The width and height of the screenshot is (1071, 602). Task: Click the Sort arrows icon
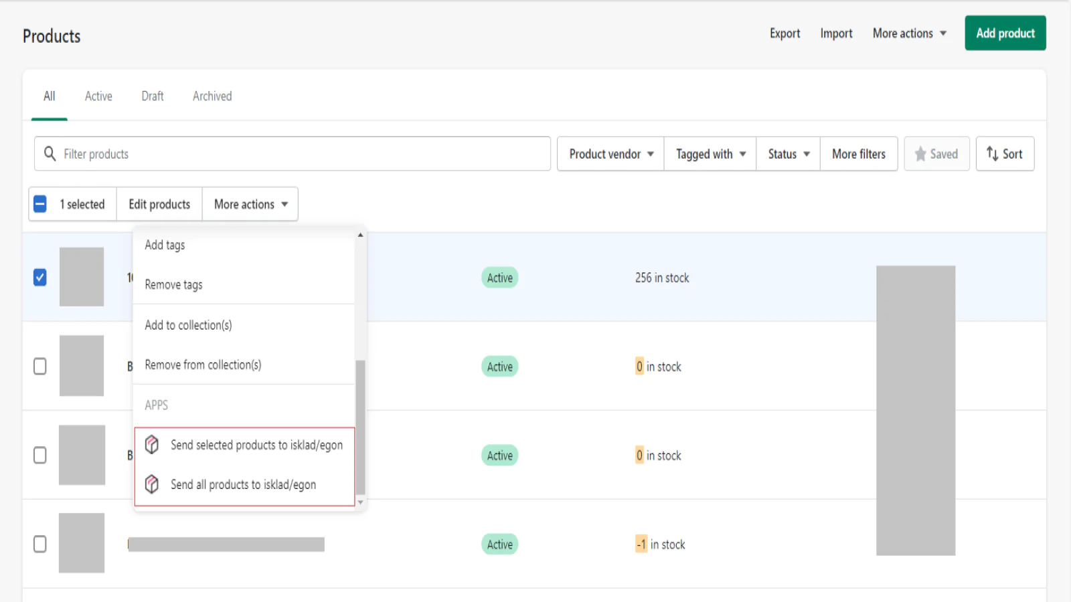[992, 154]
